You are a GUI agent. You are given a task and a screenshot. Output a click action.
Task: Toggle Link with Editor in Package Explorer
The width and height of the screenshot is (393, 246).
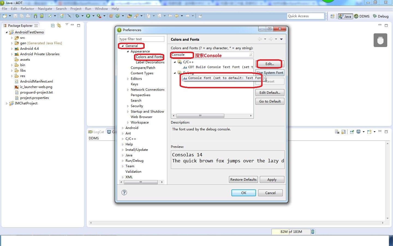(x=59, y=25)
